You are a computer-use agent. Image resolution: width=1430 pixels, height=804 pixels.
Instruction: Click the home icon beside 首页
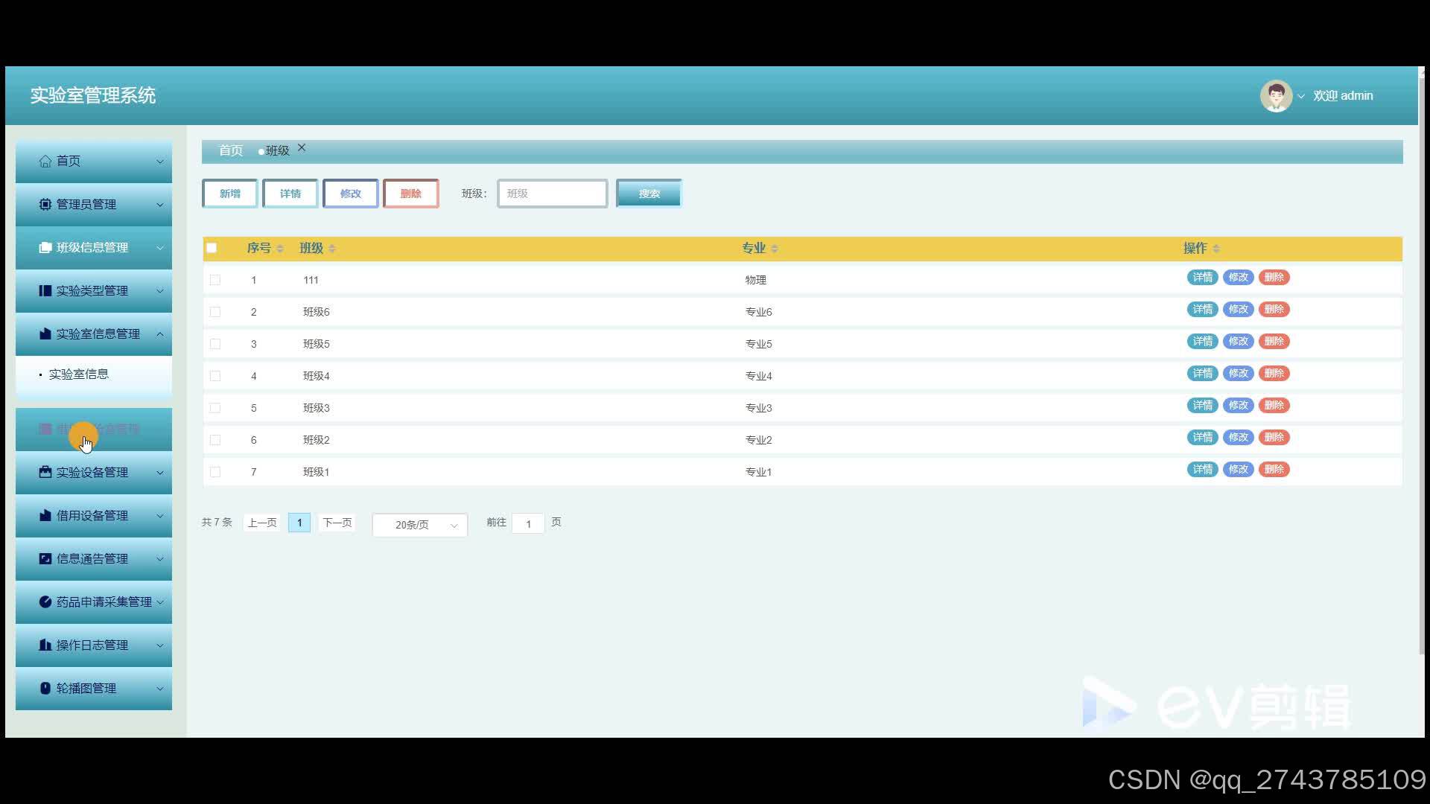45,161
